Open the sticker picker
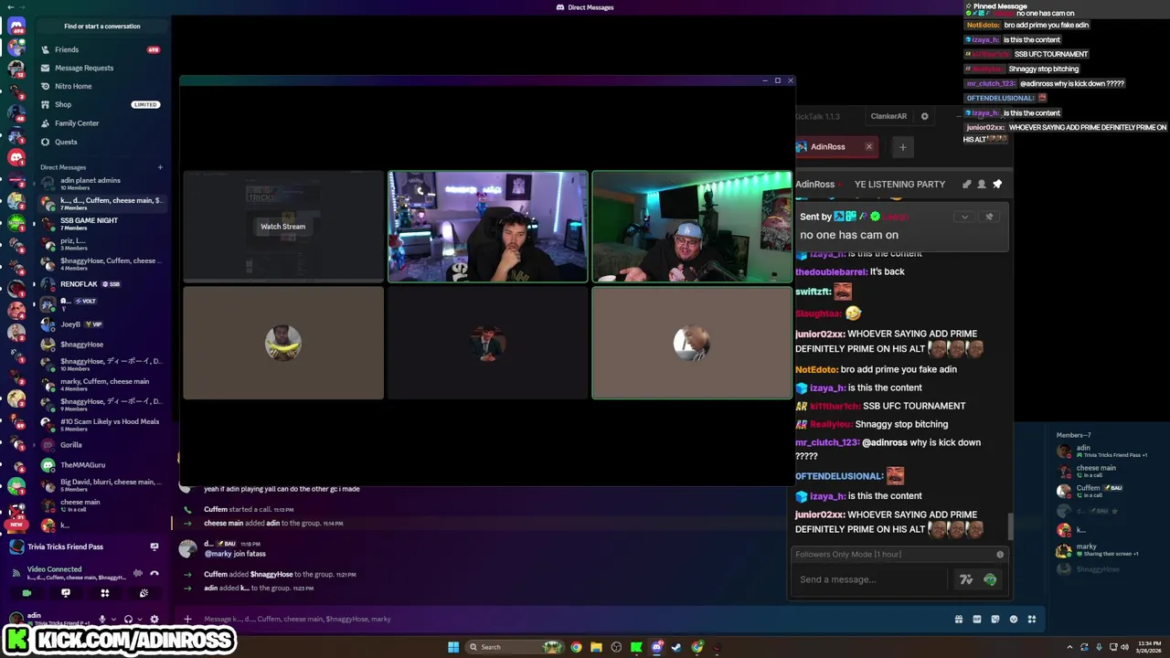 point(995,619)
